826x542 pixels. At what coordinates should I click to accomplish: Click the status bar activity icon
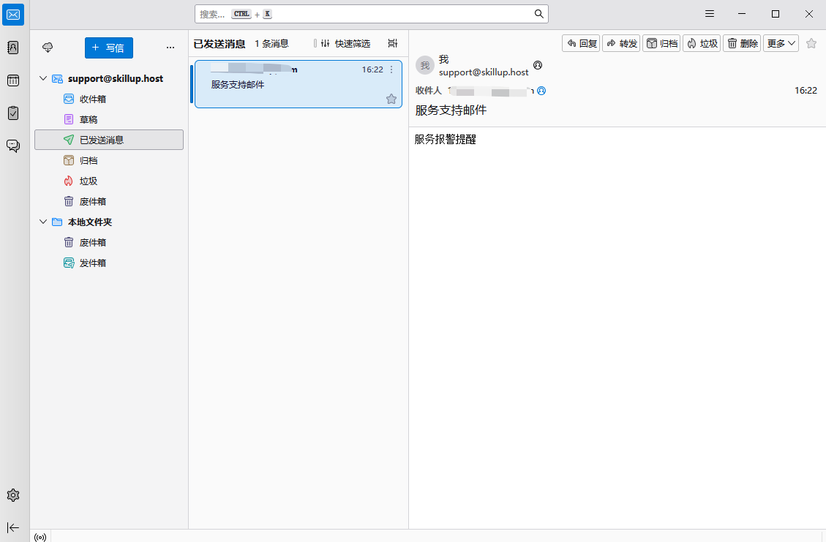coord(40,537)
